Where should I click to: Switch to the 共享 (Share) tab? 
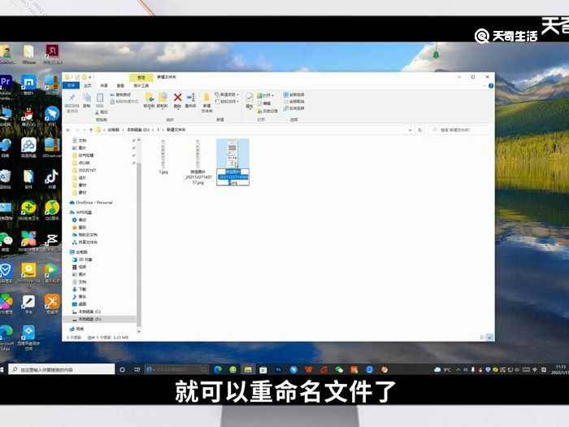coord(104,85)
